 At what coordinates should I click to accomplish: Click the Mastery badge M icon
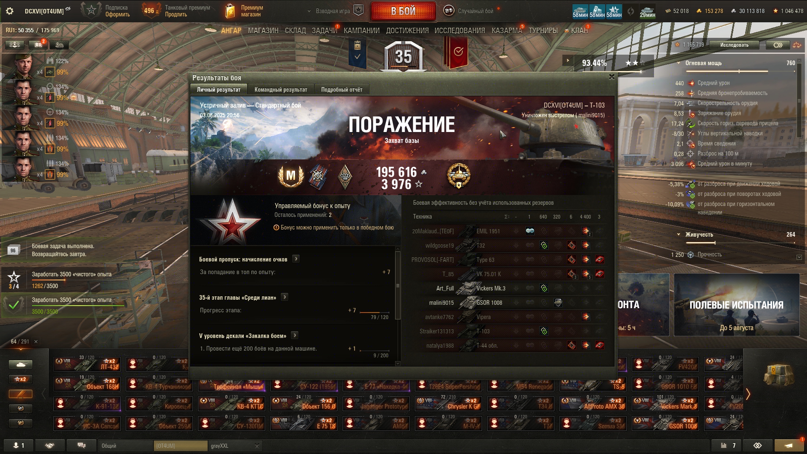(291, 176)
